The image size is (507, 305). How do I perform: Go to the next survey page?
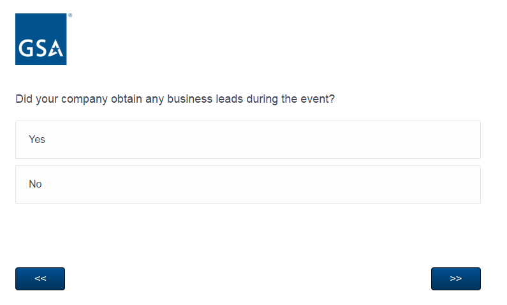(x=455, y=279)
